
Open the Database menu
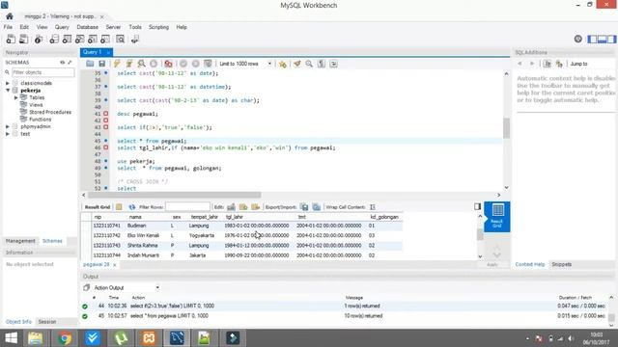88,27
